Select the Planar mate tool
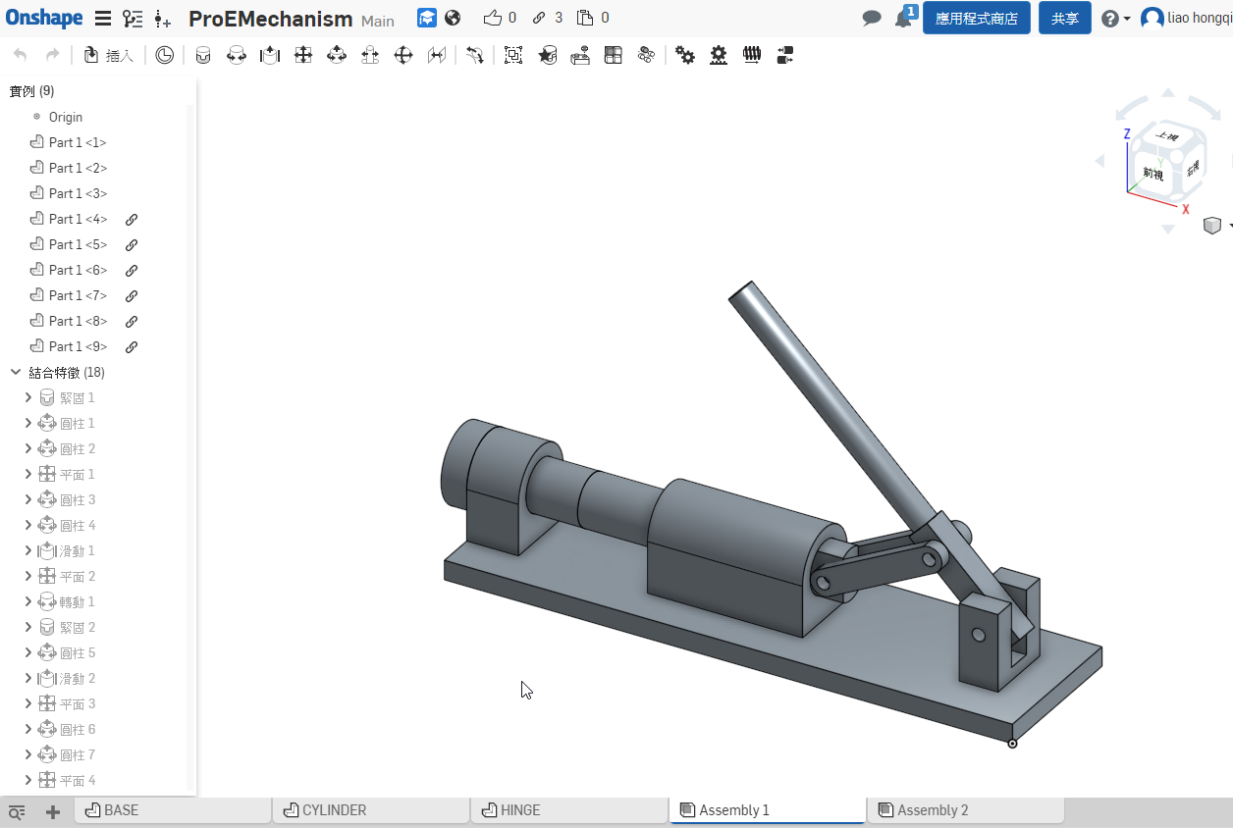 303,56
